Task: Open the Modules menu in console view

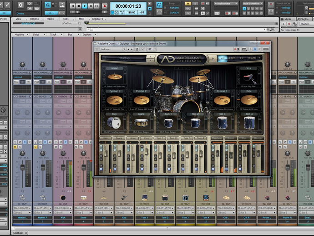Action: click(20, 35)
